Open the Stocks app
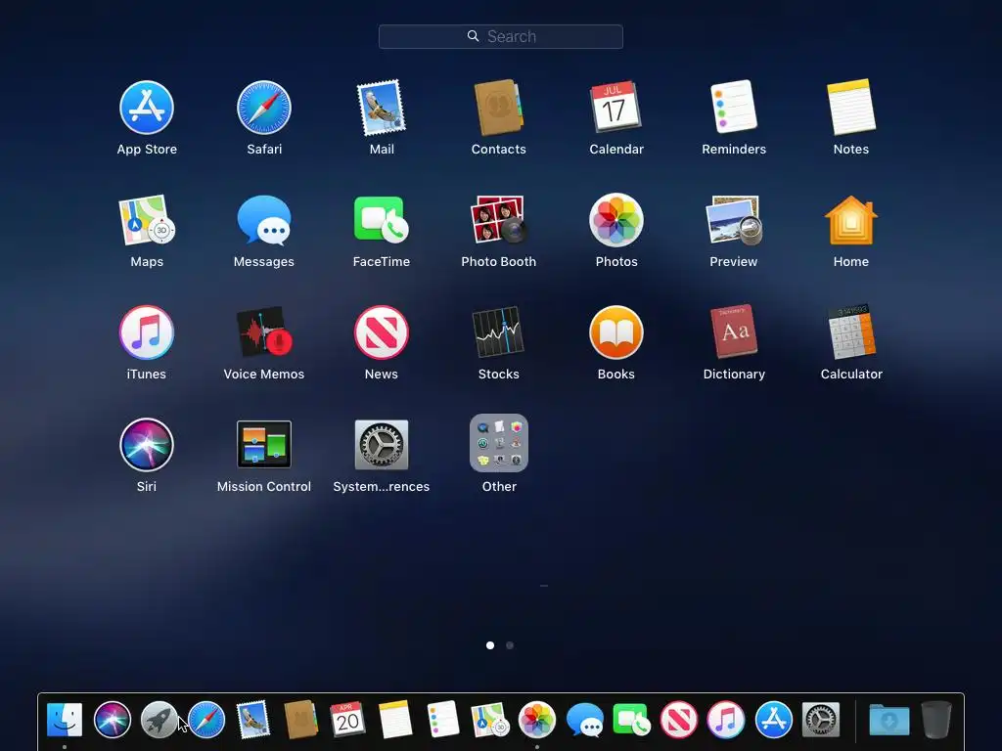Viewport: 1002px width, 751px height. click(x=498, y=332)
